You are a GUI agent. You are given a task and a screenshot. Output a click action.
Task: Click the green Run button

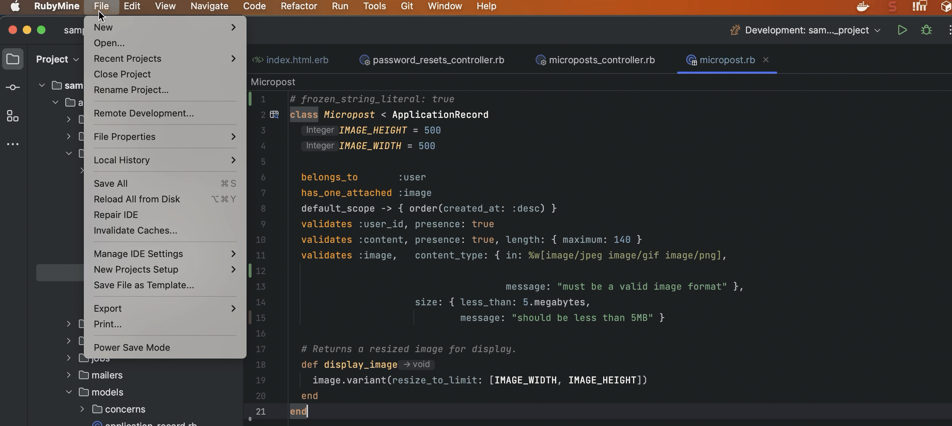tap(902, 30)
